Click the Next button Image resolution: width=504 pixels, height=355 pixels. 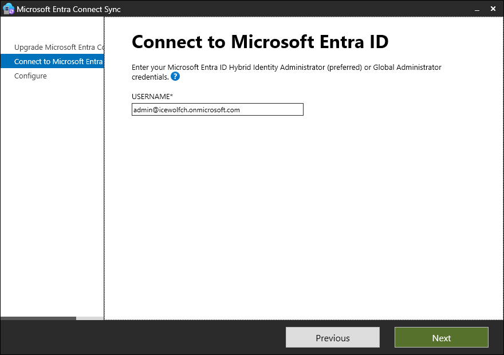442,337
